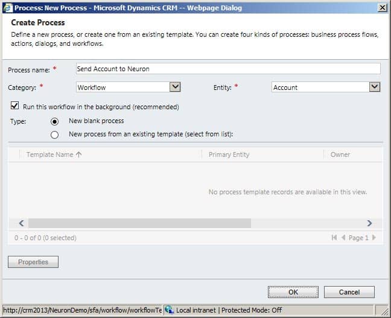Click the Local intranet zone icon
Image resolution: width=391 pixels, height=318 pixels.
(x=170, y=310)
